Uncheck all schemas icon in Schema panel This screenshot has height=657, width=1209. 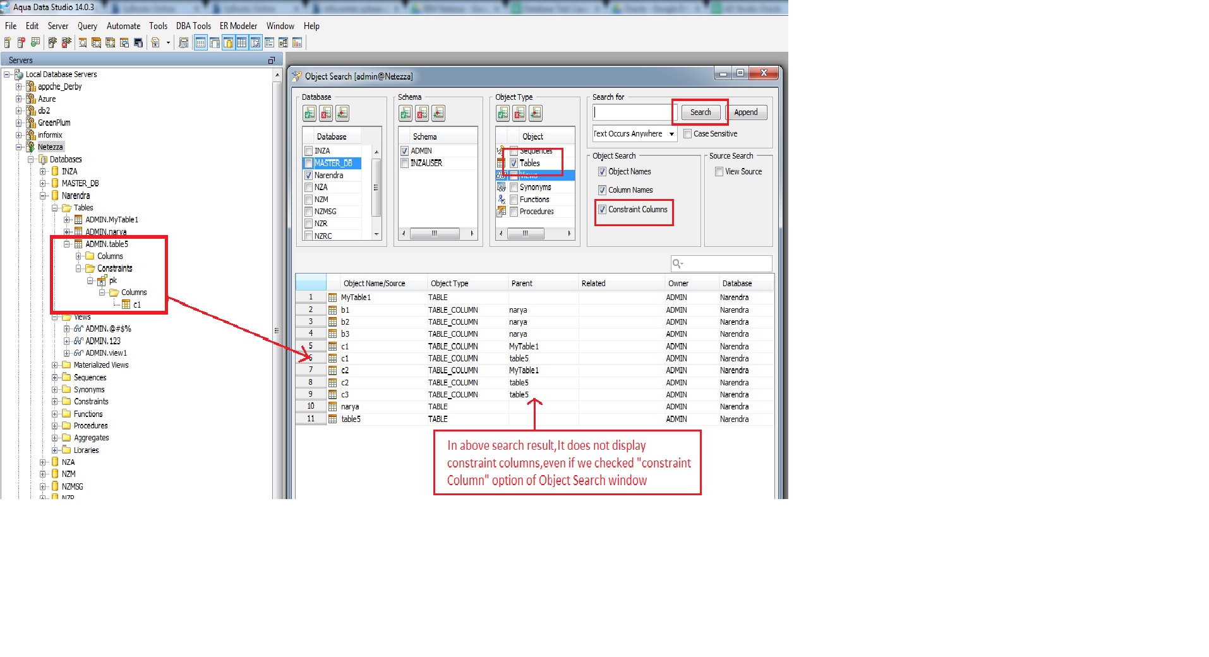click(422, 113)
